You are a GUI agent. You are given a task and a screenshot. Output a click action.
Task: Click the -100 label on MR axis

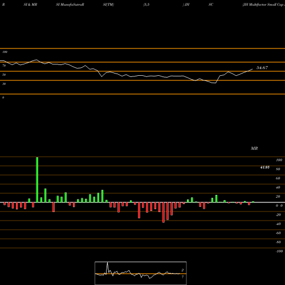click(x=279, y=251)
